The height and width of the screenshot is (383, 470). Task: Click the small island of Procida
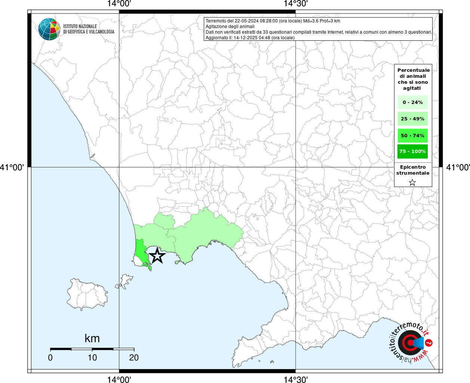point(125,281)
